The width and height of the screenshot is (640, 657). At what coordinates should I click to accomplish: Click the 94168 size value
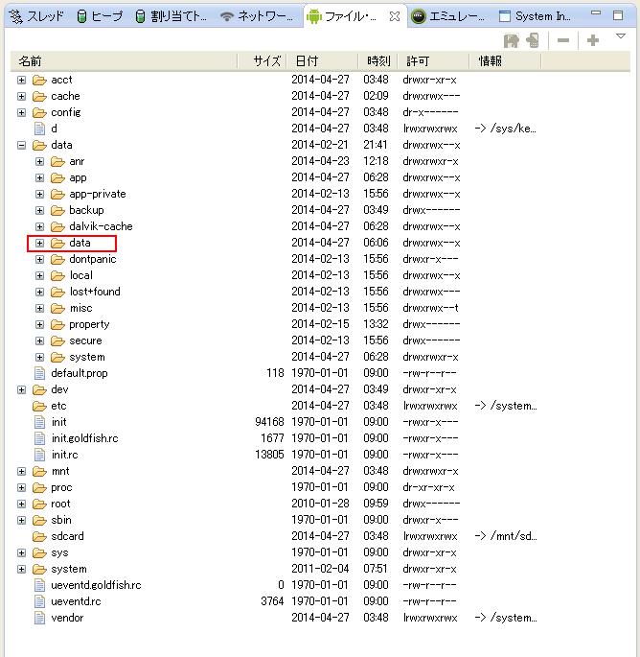[x=269, y=422]
